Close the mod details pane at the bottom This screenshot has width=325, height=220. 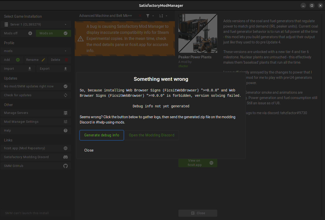click(x=198, y=213)
